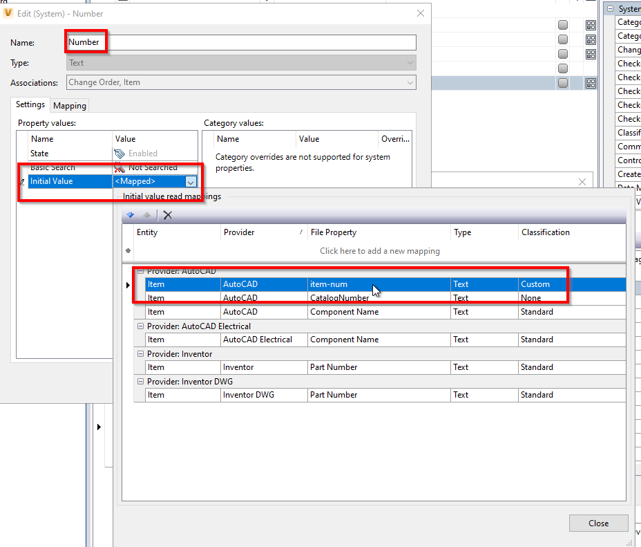Delete the selected item-num mapping
641x547 pixels.
pos(167,215)
